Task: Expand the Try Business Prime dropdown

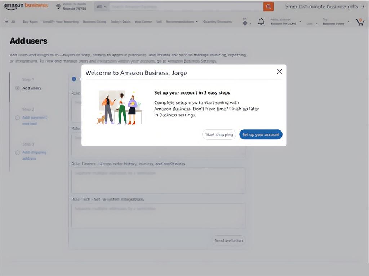Action: 336,22
